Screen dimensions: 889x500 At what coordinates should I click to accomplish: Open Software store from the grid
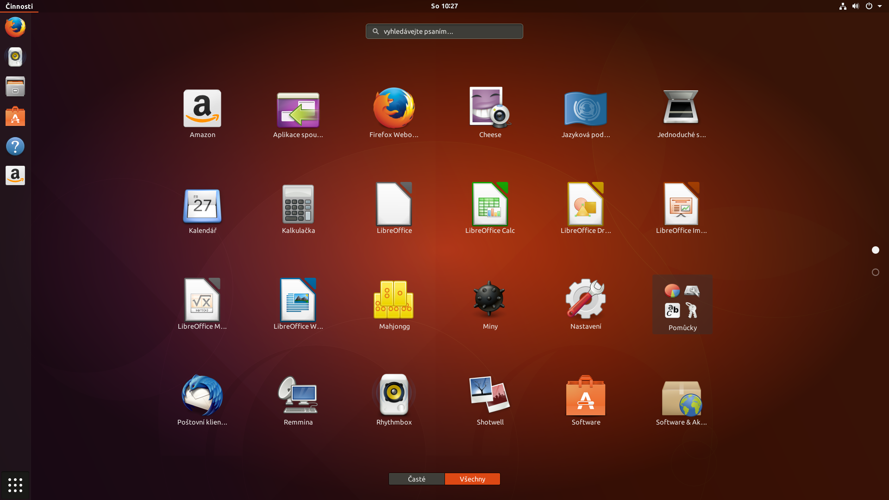click(x=586, y=401)
